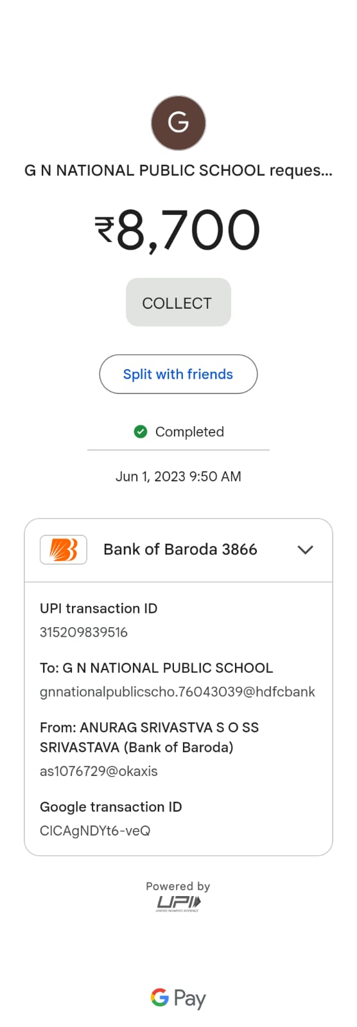Tap the UPI logo under Powered by
Image resolution: width=357 pixels, height=1027 pixels.
click(178, 904)
